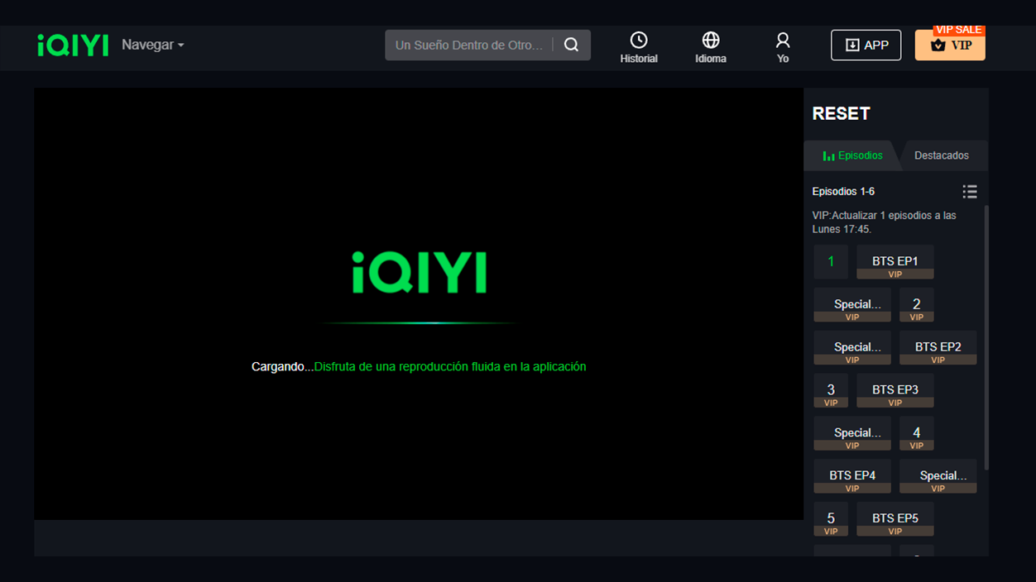Expand the Navegar dropdown menu
The width and height of the screenshot is (1036, 582).
tap(153, 45)
